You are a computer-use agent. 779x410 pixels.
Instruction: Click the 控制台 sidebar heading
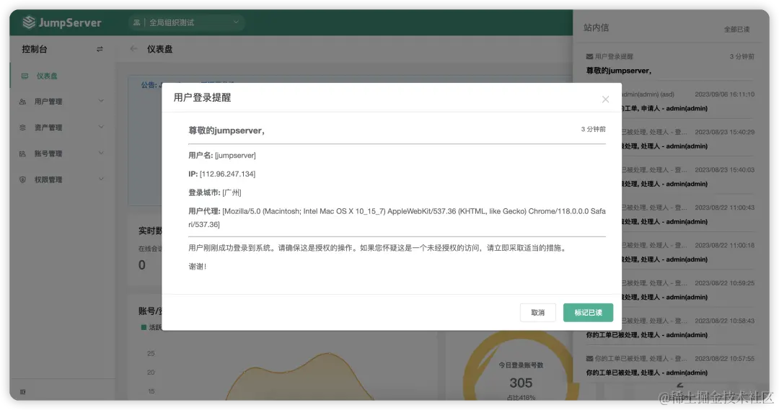tap(35, 49)
